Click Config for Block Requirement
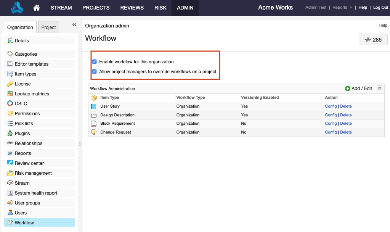Screen dimensions: 390x232 (x=331, y=124)
